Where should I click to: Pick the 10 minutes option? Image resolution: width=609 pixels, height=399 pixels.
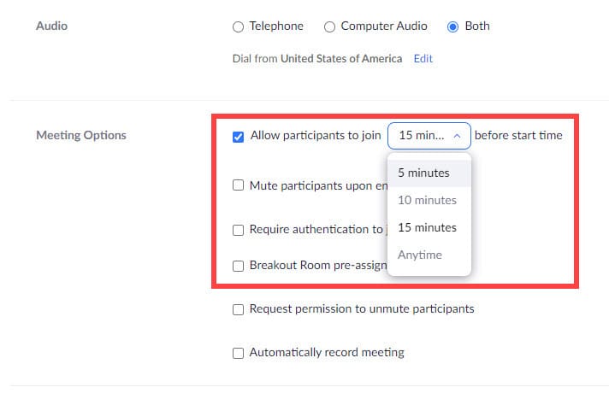point(429,200)
